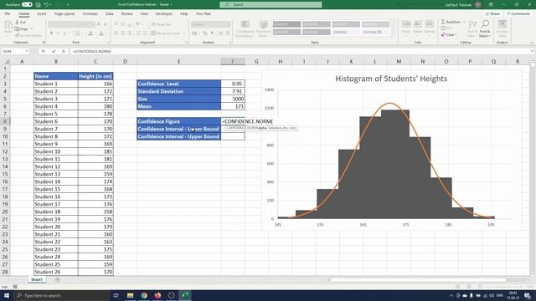The width and height of the screenshot is (536, 301).
Task: Select the Comma cell style
Action: 346,32
